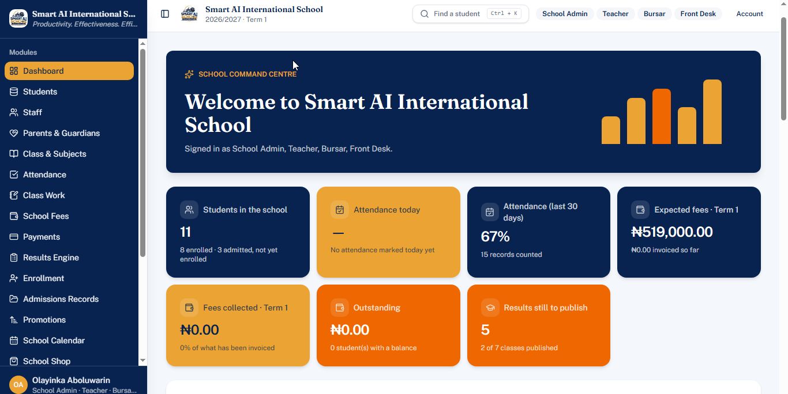Select the School Admin role pill
Screen dimensions: 788x394
(x=565, y=14)
